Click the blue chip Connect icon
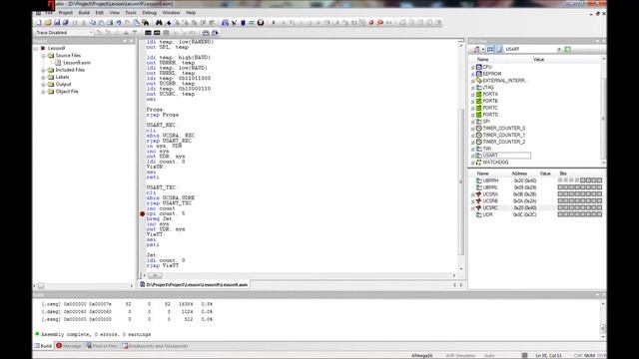 (x=243, y=22)
